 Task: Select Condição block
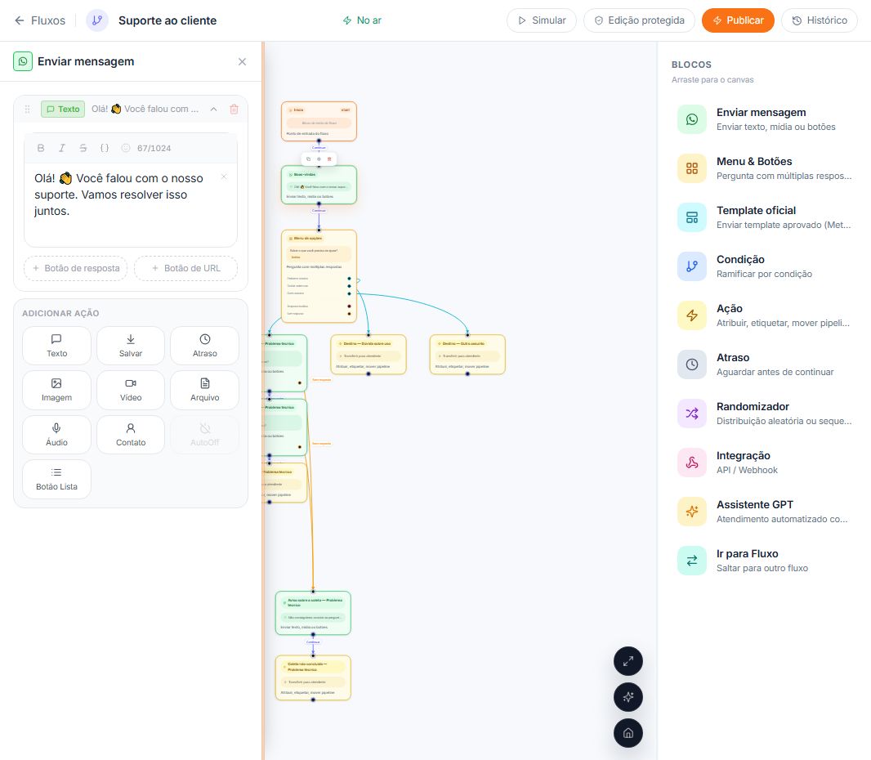point(764,266)
